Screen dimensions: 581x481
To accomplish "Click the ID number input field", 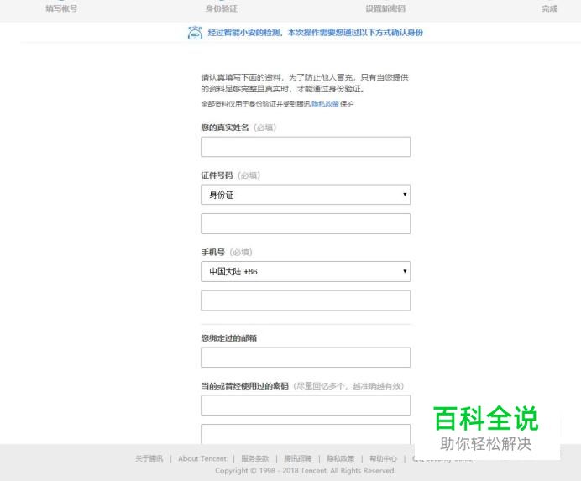I will point(306,223).
